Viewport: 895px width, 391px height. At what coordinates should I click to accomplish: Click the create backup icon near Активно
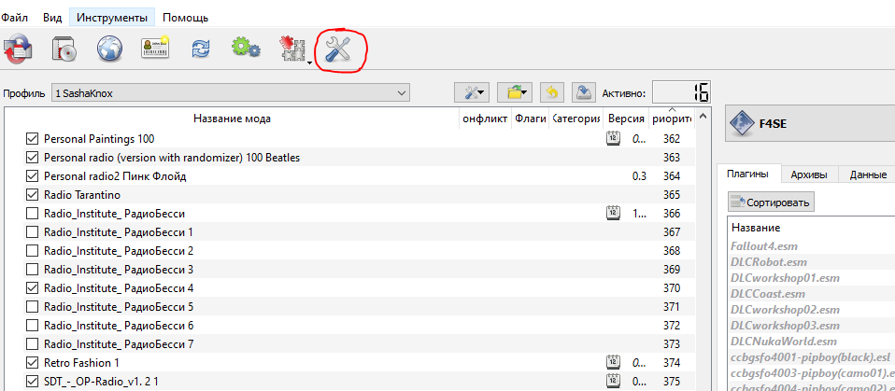click(583, 91)
